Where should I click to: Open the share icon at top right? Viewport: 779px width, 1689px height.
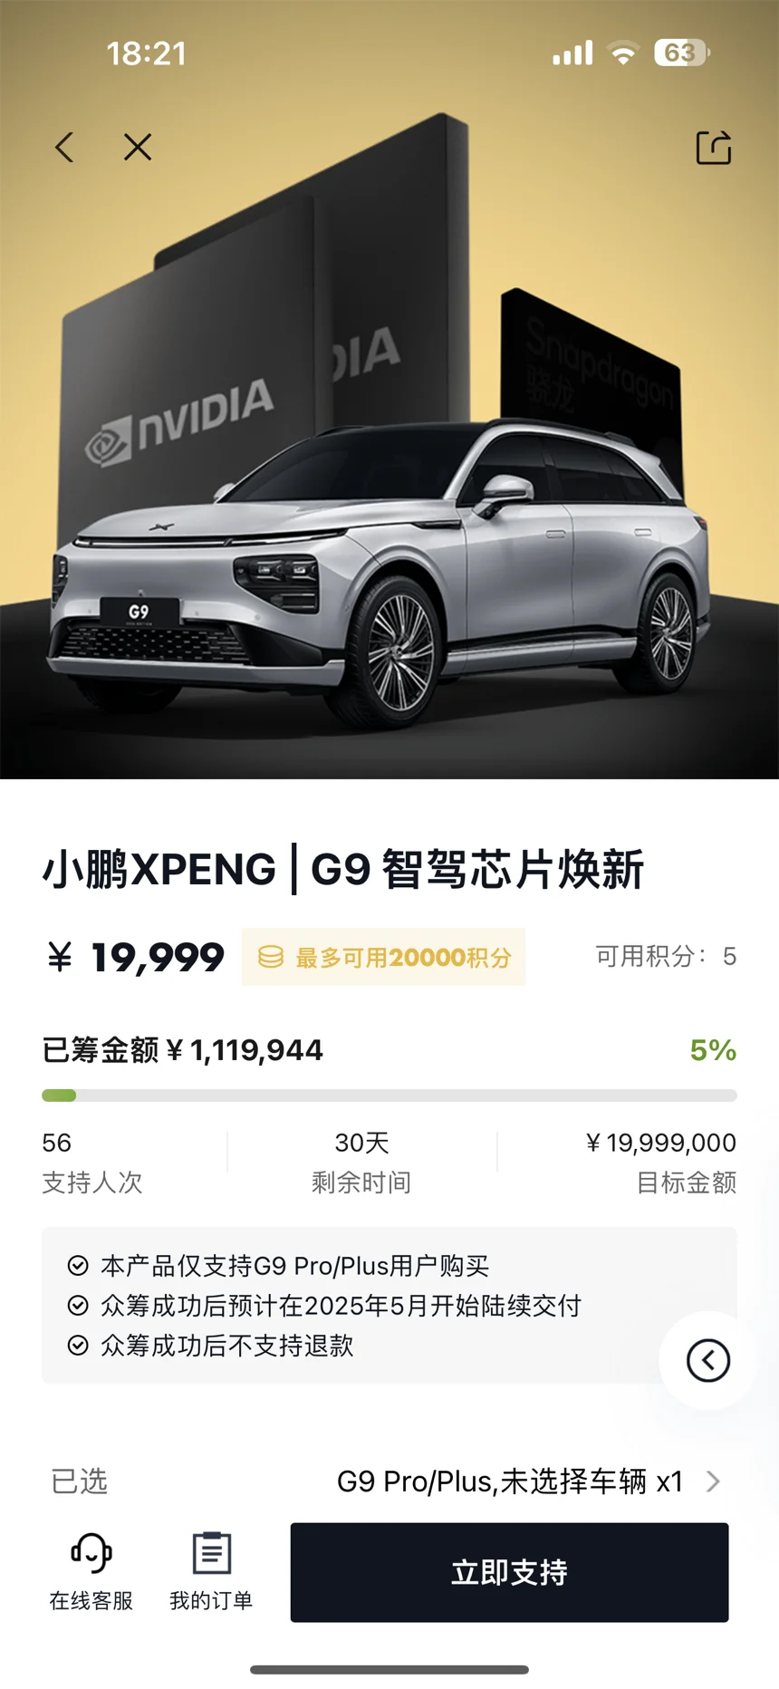714,148
